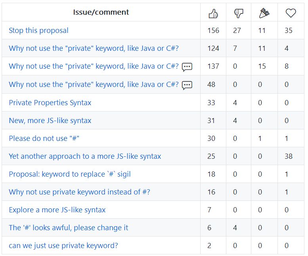Click the comment icon in the 48-likes row

click(x=187, y=85)
